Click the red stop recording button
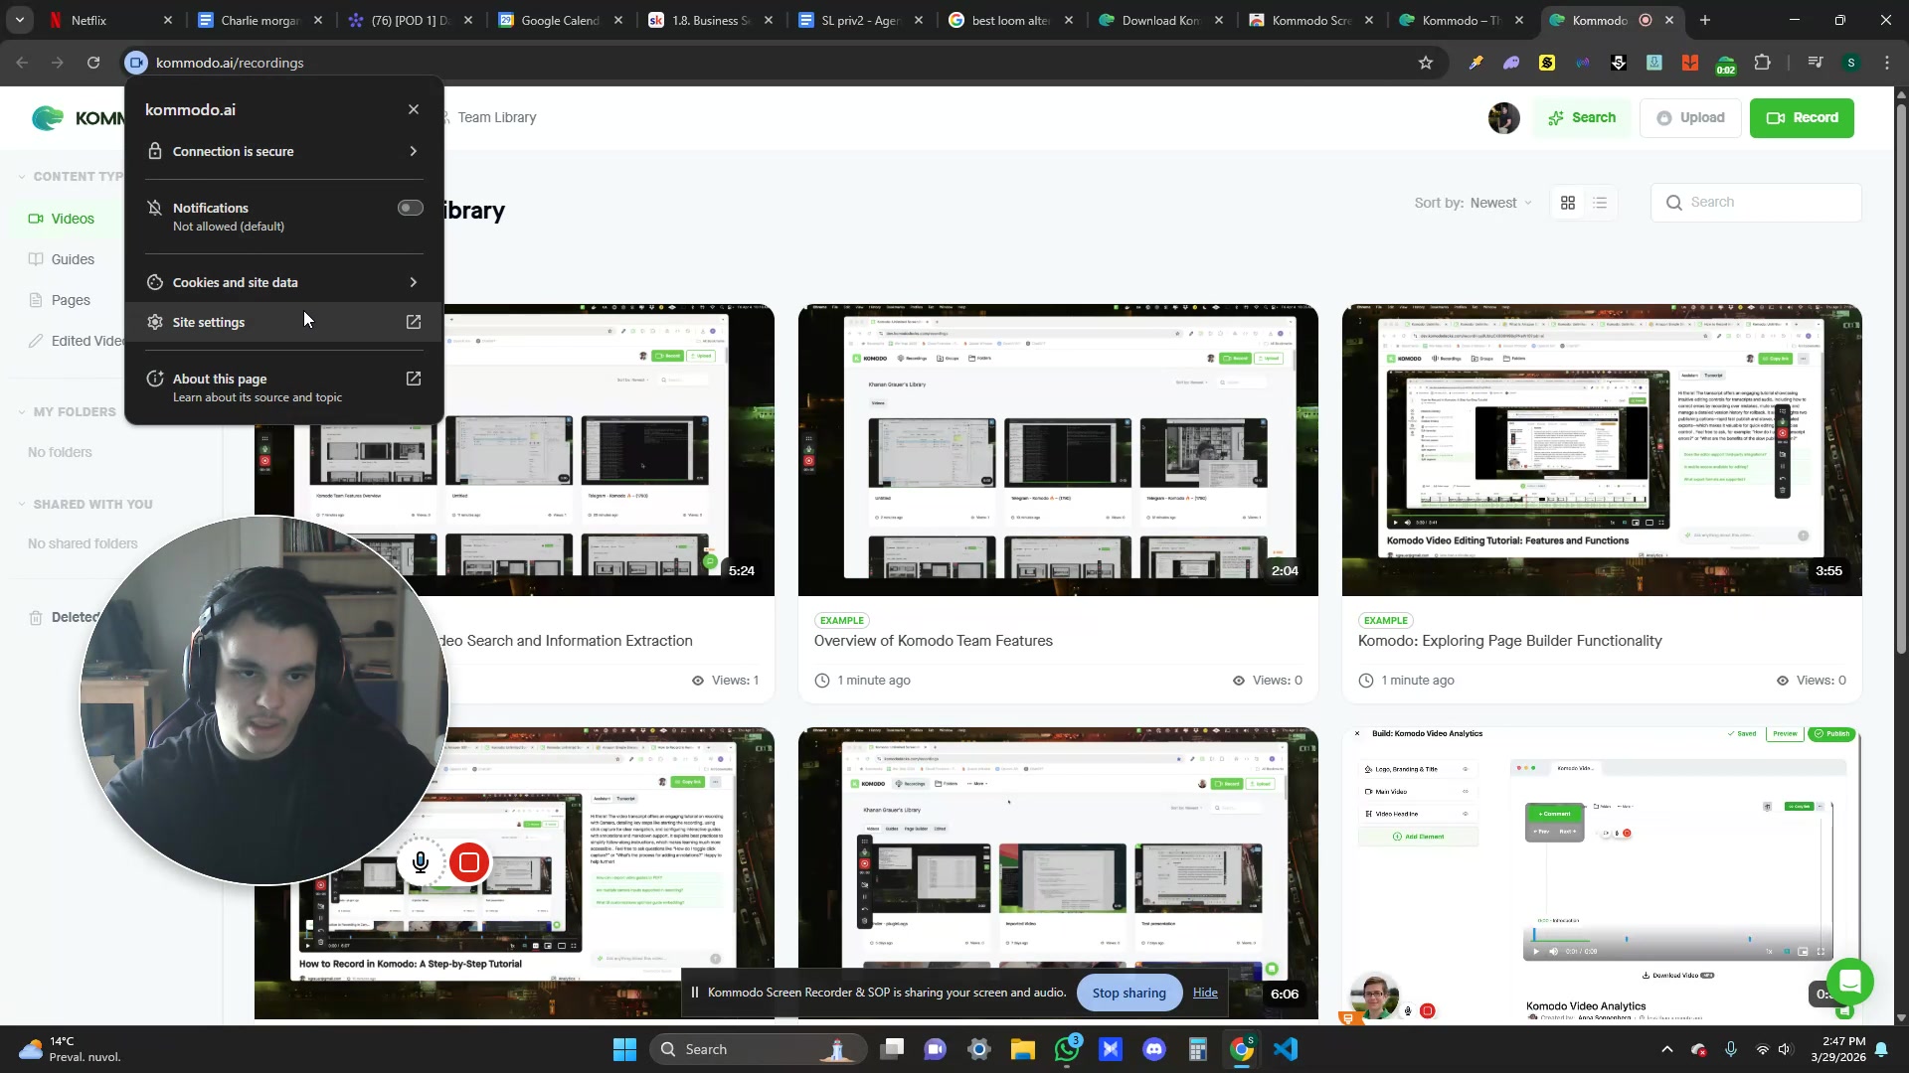1909x1073 pixels. pos(469,862)
